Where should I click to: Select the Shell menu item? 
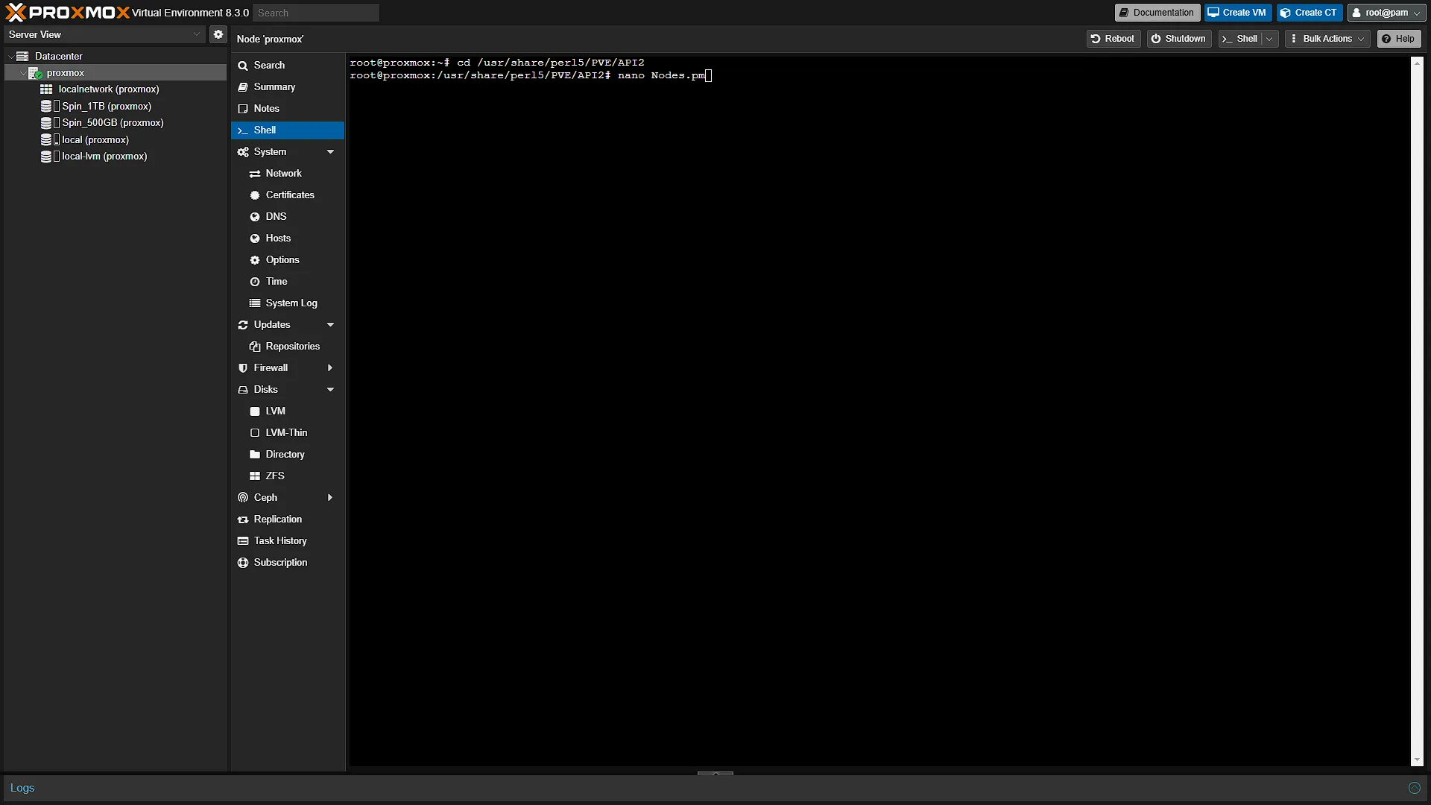[288, 130]
